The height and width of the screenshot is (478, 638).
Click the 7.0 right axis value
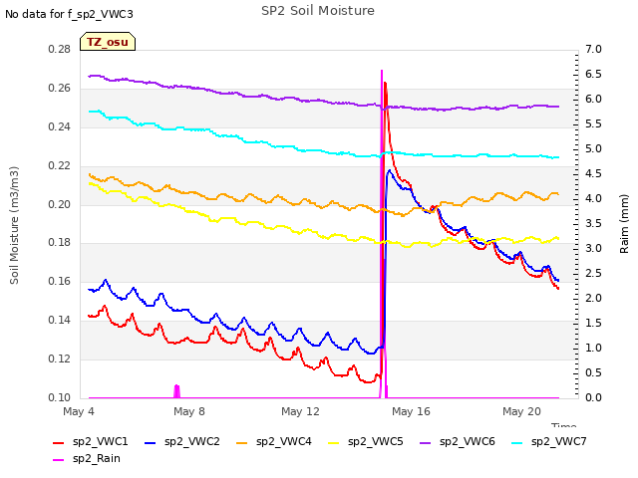[x=594, y=50]
